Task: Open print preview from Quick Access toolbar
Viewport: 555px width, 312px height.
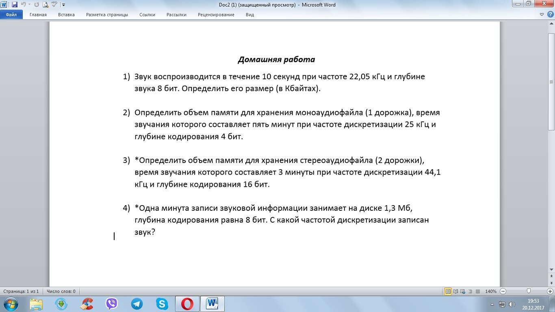Action: [45, 5]
